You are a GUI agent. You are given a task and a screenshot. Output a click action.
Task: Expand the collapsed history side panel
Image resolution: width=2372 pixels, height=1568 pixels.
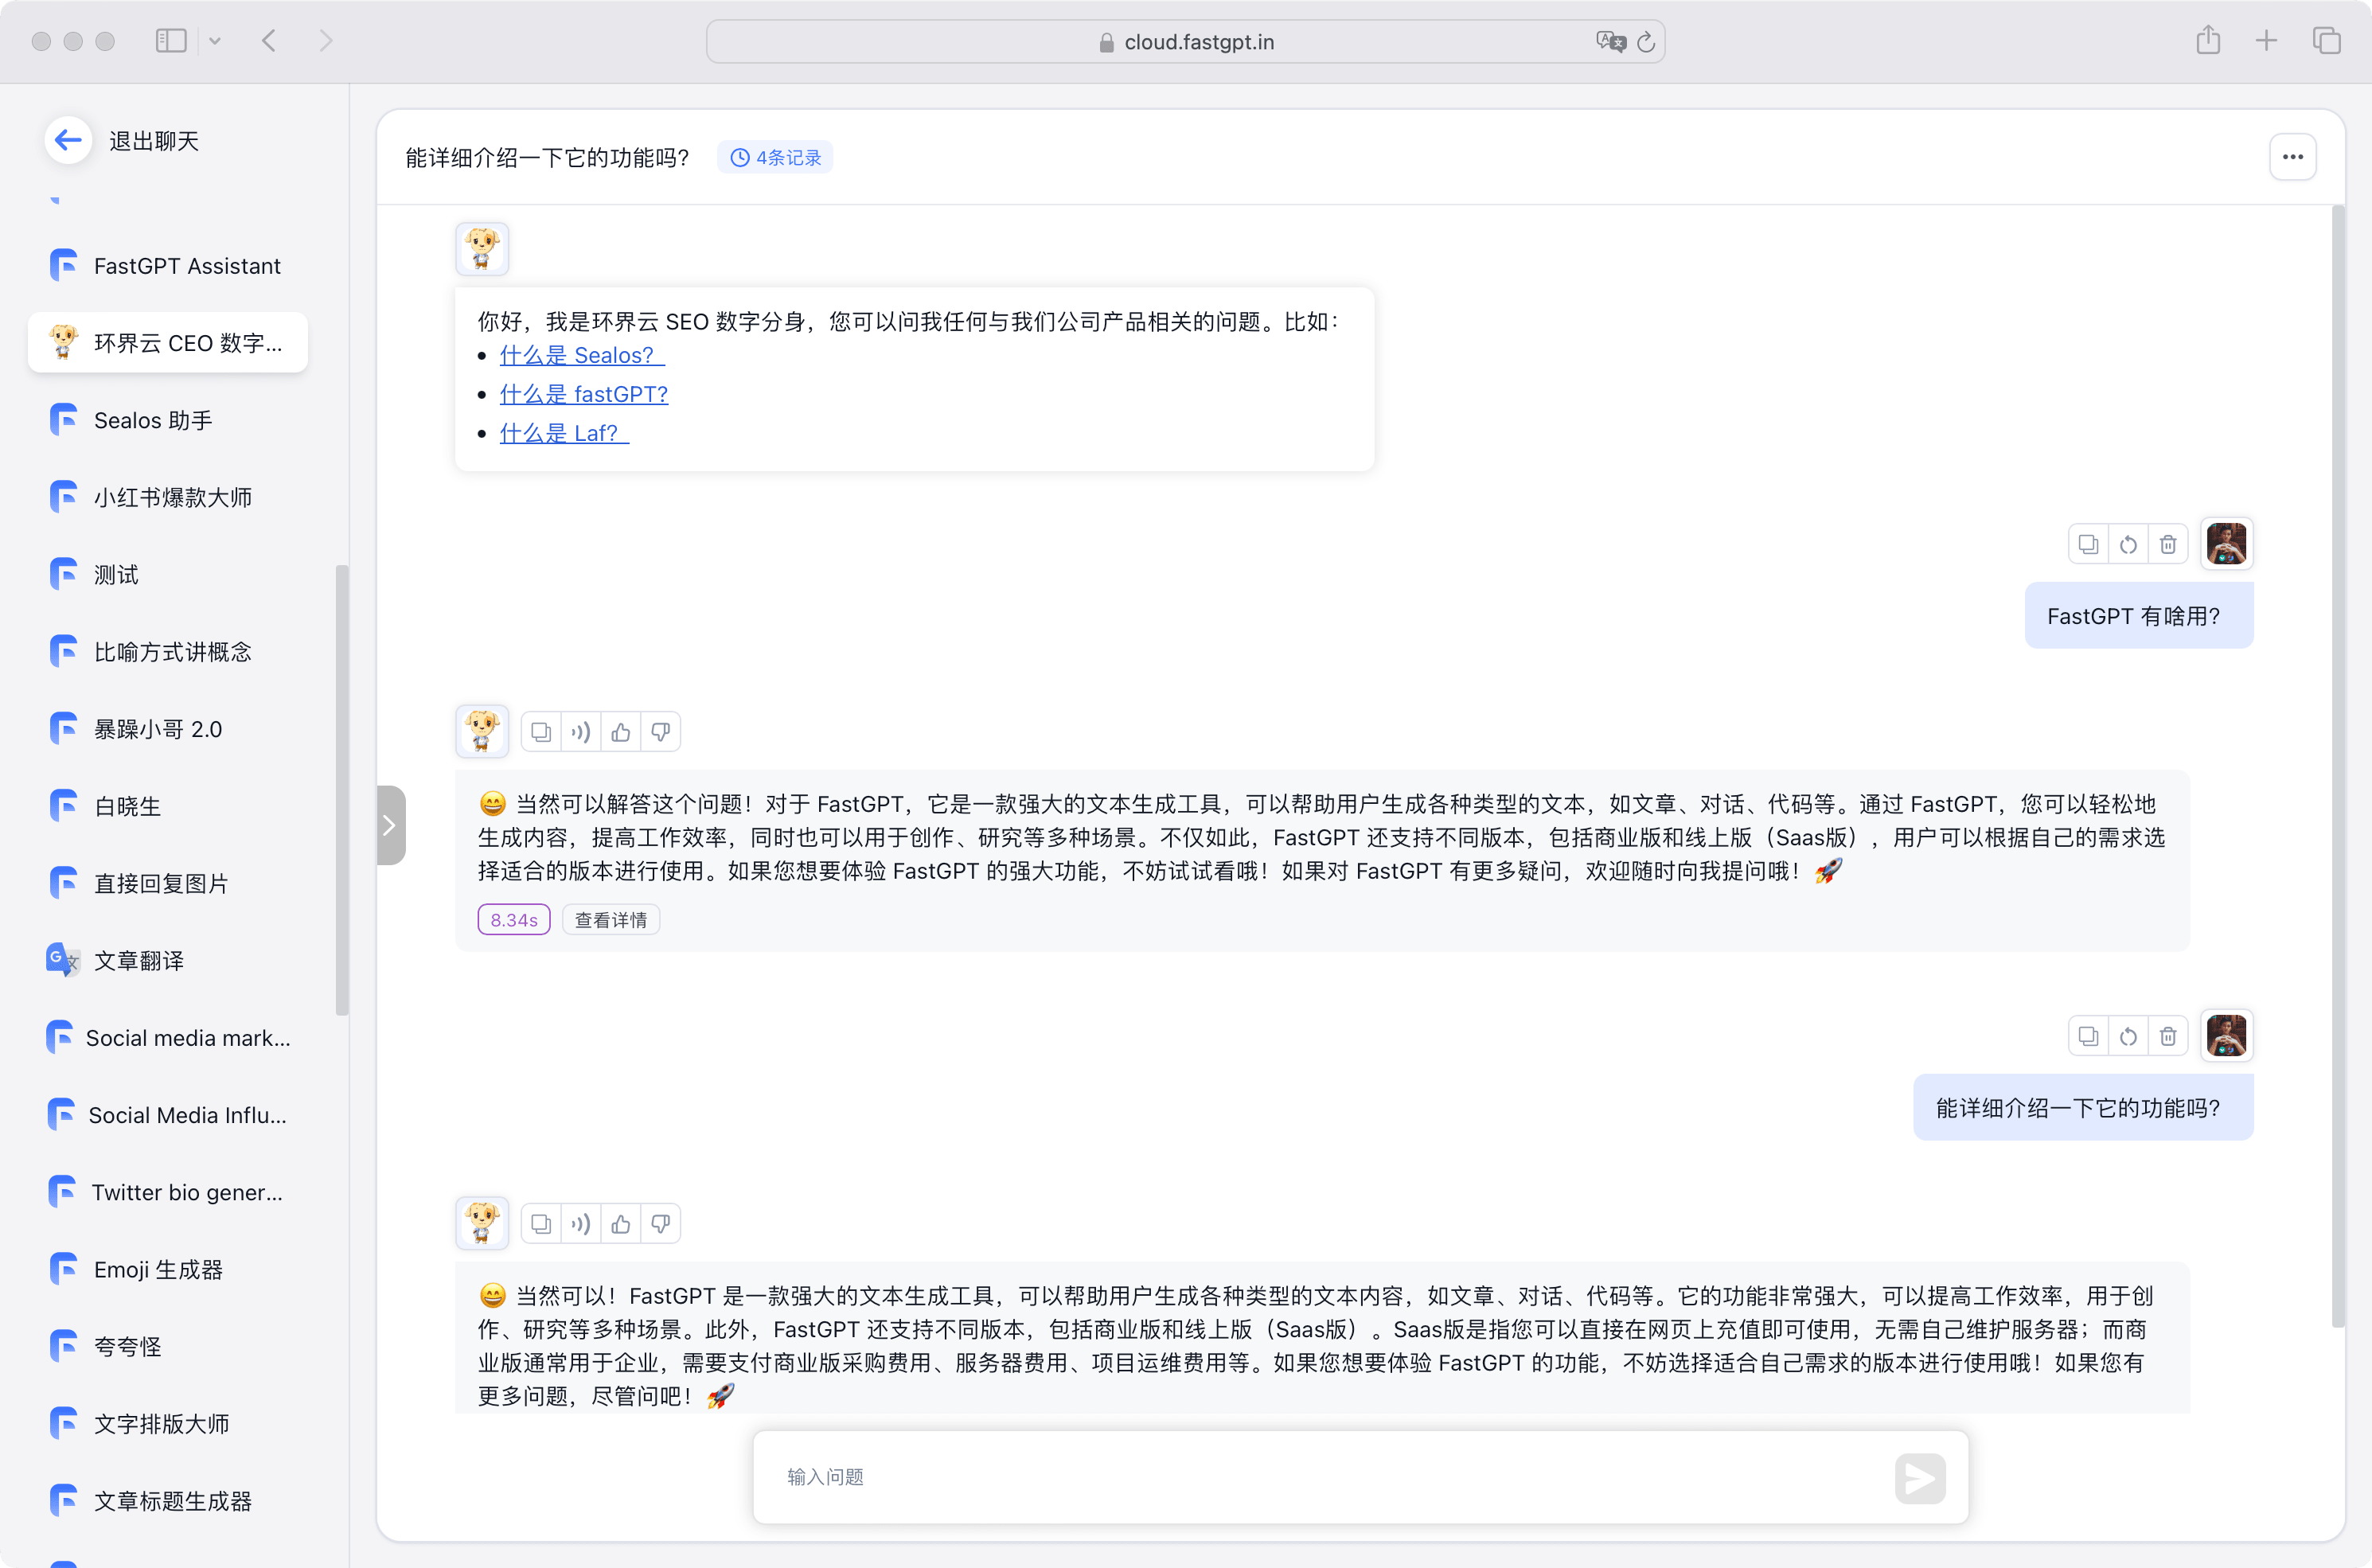pyautogui.click(x=391, y=825)
